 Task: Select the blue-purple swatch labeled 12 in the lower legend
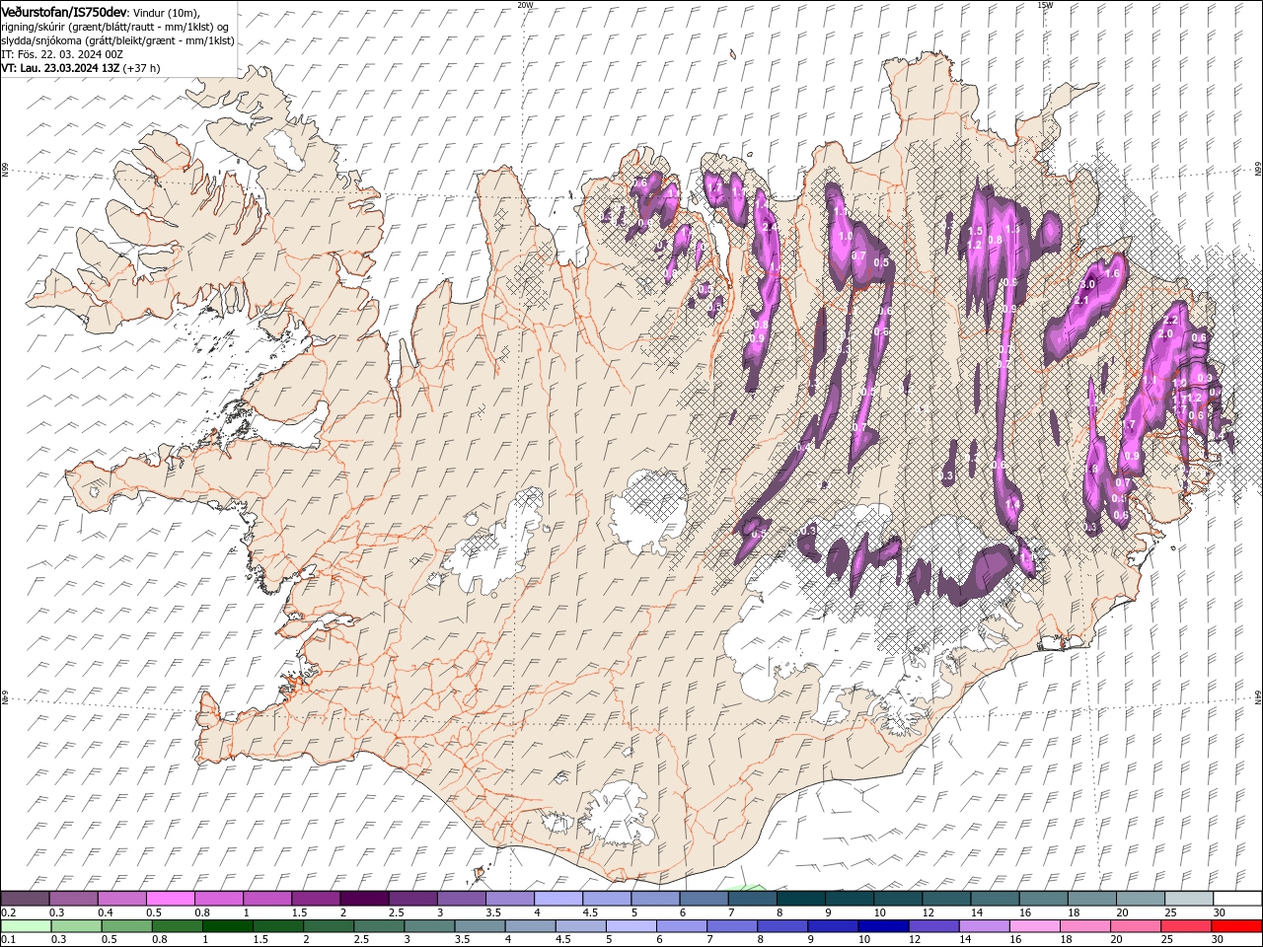[x=932, y=926]
